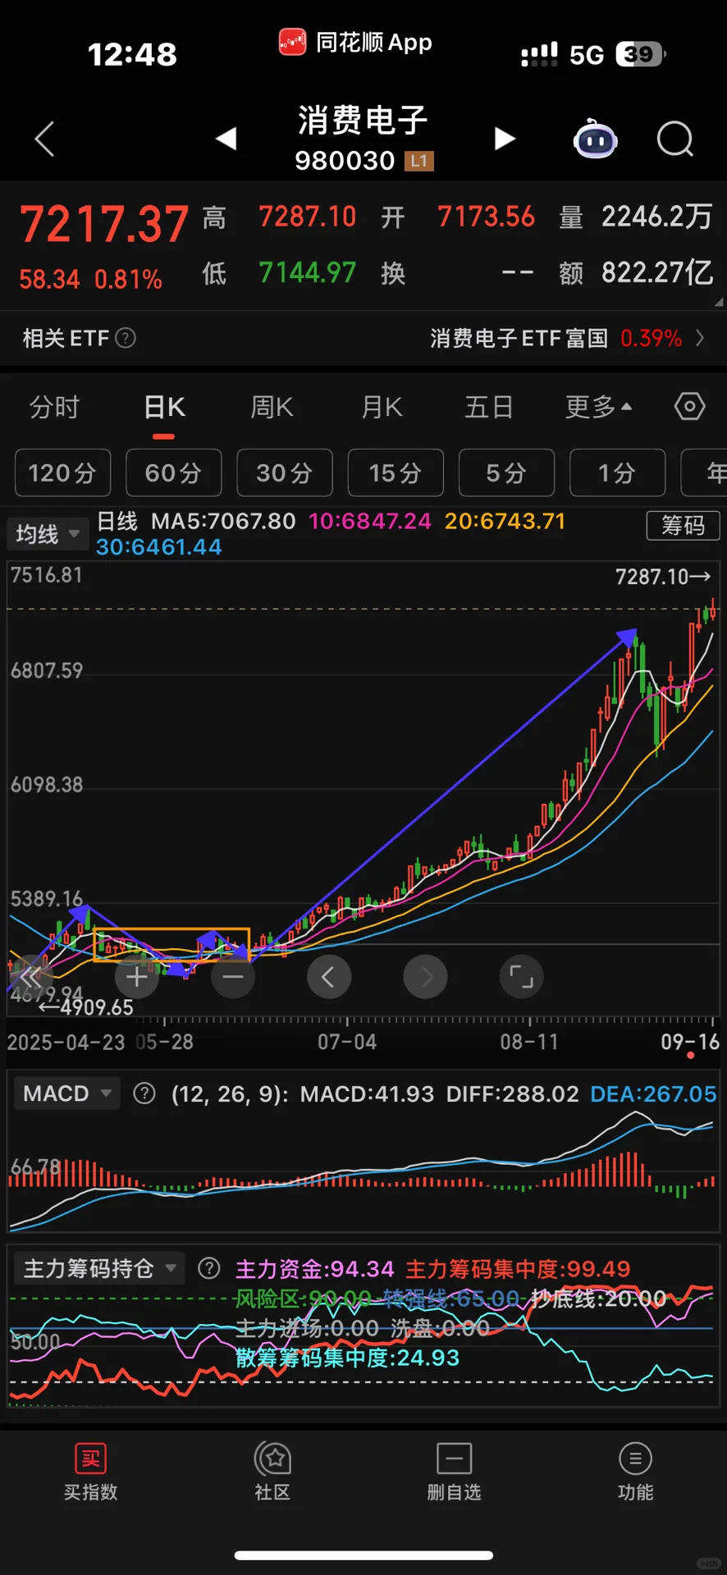The height and width of the screenshot is (1575, 727).
Task: Open the AI robot assistant icon
Action: (x=595, y=139)
